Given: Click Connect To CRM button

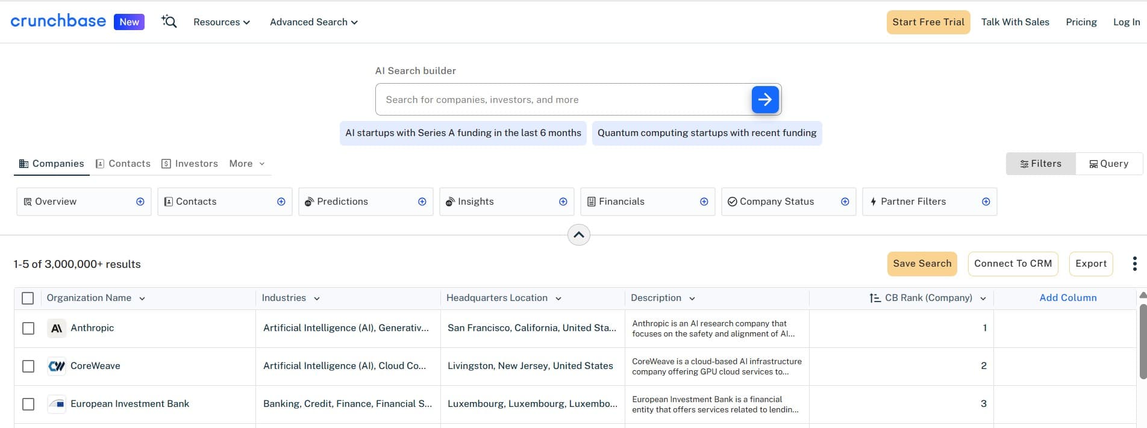Looking at the screenshot, I should [1013, 264].
